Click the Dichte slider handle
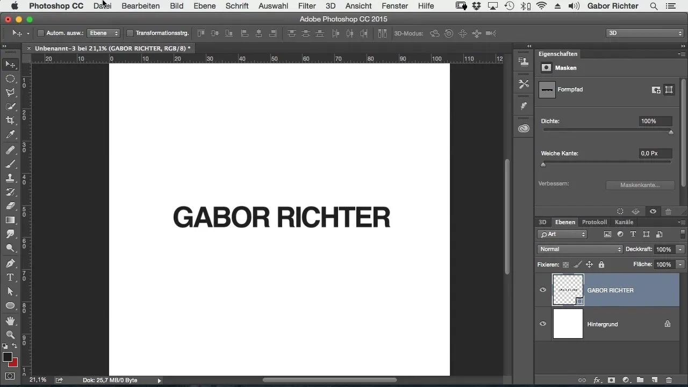The image size is (688, 387). tap(671, 132)
